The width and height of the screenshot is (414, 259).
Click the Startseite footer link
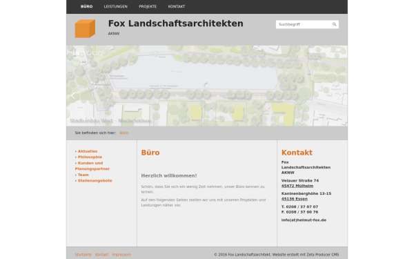point(83,254)
